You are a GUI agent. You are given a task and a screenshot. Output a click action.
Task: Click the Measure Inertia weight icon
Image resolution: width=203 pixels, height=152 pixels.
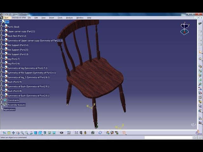tap(85, 133)
